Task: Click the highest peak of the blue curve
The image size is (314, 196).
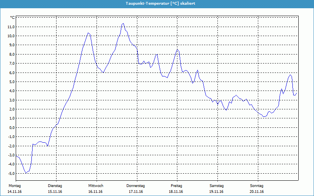Action: pos(123,24)
